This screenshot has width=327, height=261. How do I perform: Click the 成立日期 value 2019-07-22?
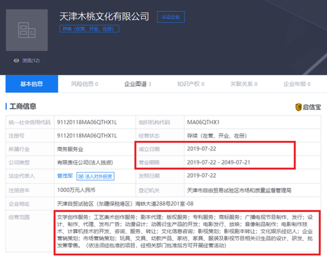coord(201,149)
